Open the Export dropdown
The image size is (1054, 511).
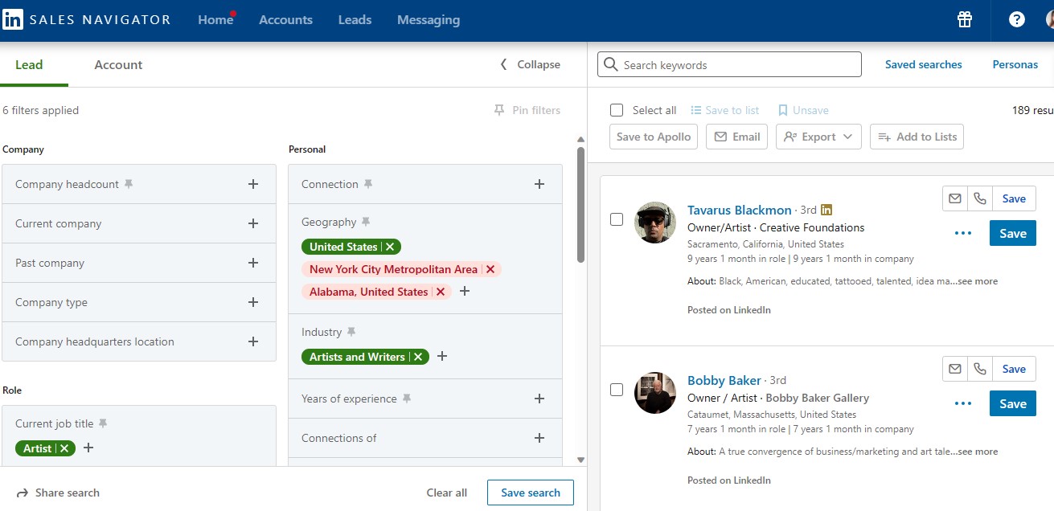[x=818, y=137]
